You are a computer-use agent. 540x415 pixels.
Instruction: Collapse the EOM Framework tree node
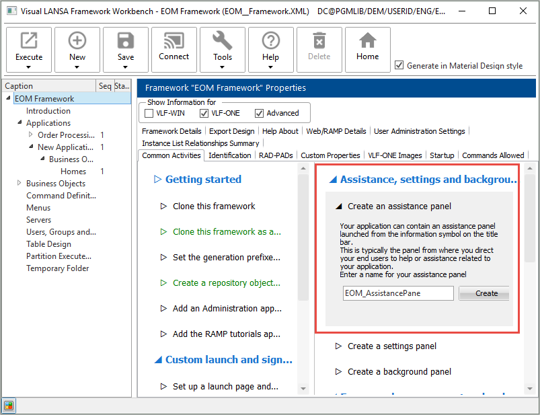(8, 98)
